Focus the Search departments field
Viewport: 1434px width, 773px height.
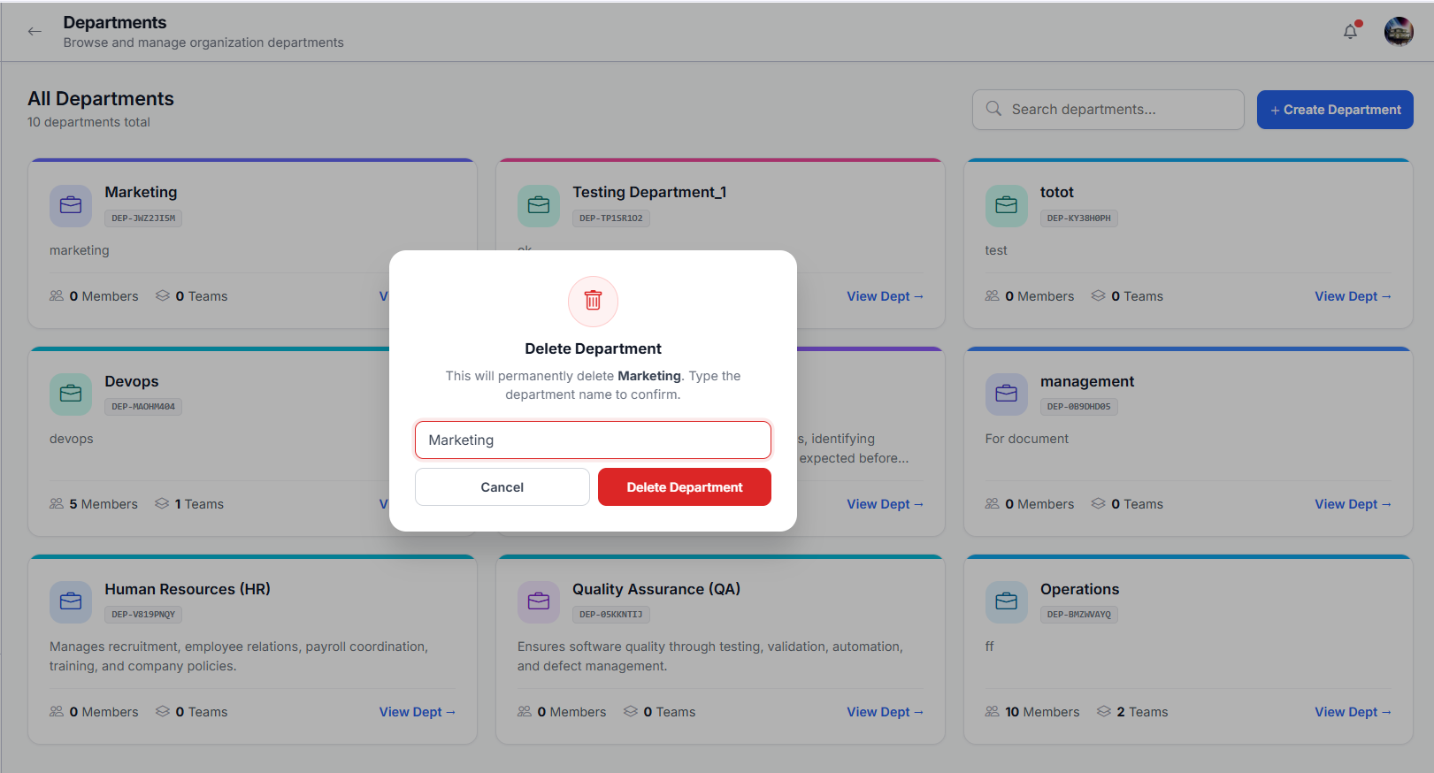1108,110
